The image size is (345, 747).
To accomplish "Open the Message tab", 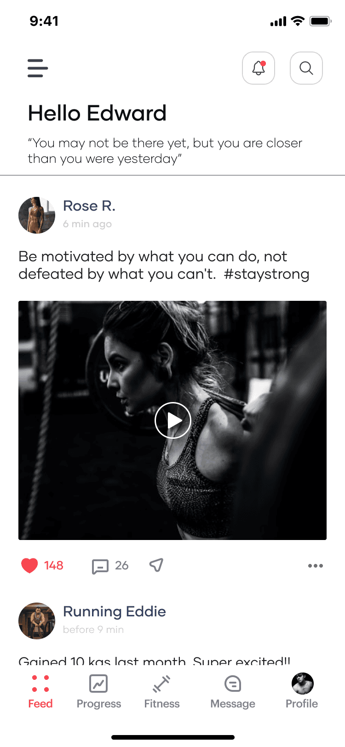I will pyautogui.click(x=233, y=692).
